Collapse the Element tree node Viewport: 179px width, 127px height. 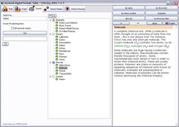tap(50, 34)
